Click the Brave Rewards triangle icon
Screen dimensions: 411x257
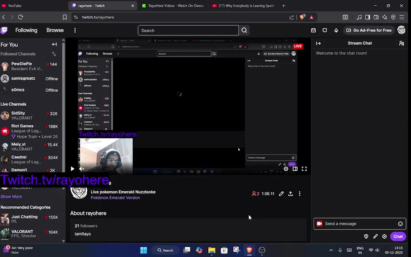coord(311,17)
